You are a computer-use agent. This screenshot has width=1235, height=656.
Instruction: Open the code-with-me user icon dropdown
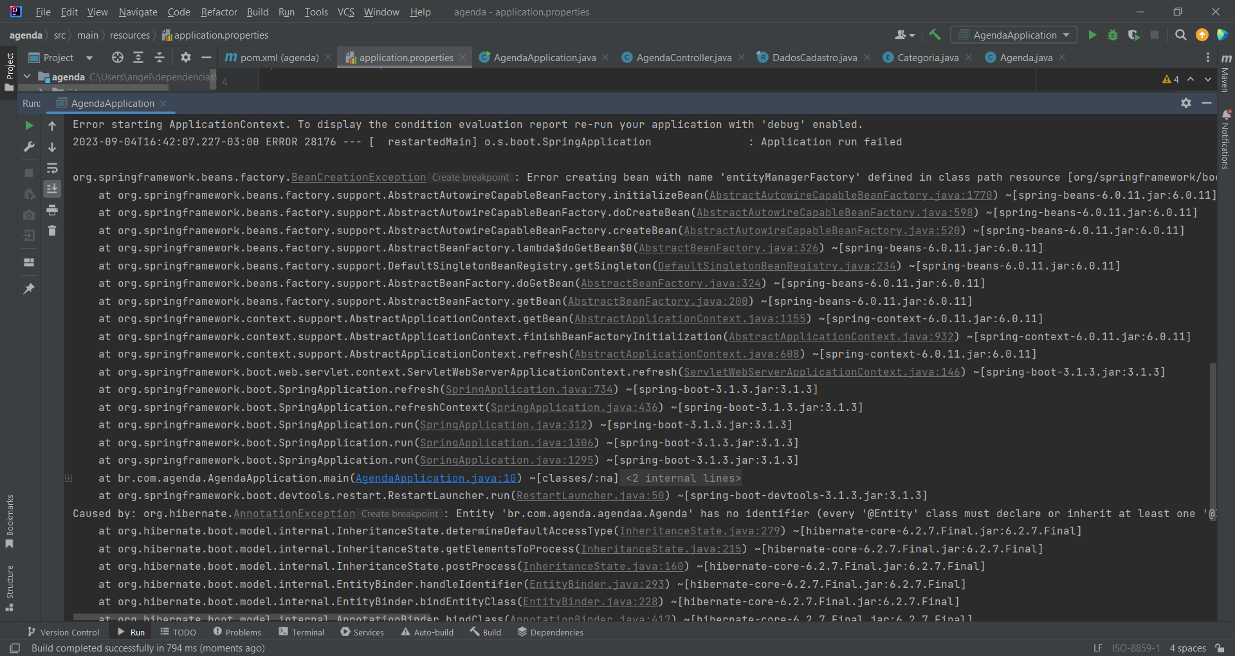pos(904,35)
